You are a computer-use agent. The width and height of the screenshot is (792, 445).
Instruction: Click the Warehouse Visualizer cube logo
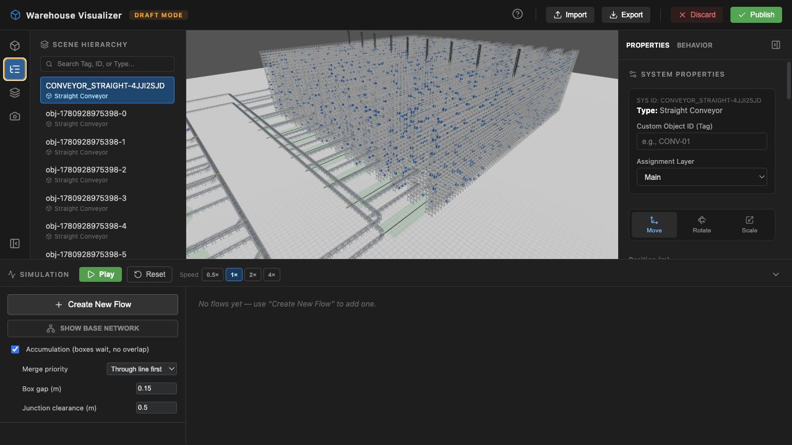click(15, 15)
